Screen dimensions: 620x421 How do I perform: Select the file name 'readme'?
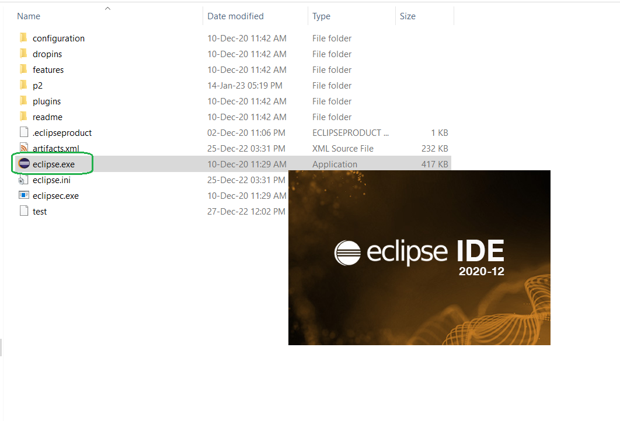[x=47, y=117]
